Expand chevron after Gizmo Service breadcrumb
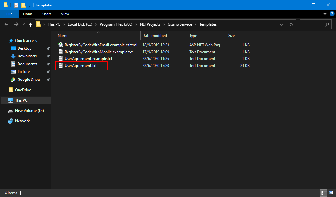Image resolution: width=336 pixels, height=197 pixels. click(196, 24)
